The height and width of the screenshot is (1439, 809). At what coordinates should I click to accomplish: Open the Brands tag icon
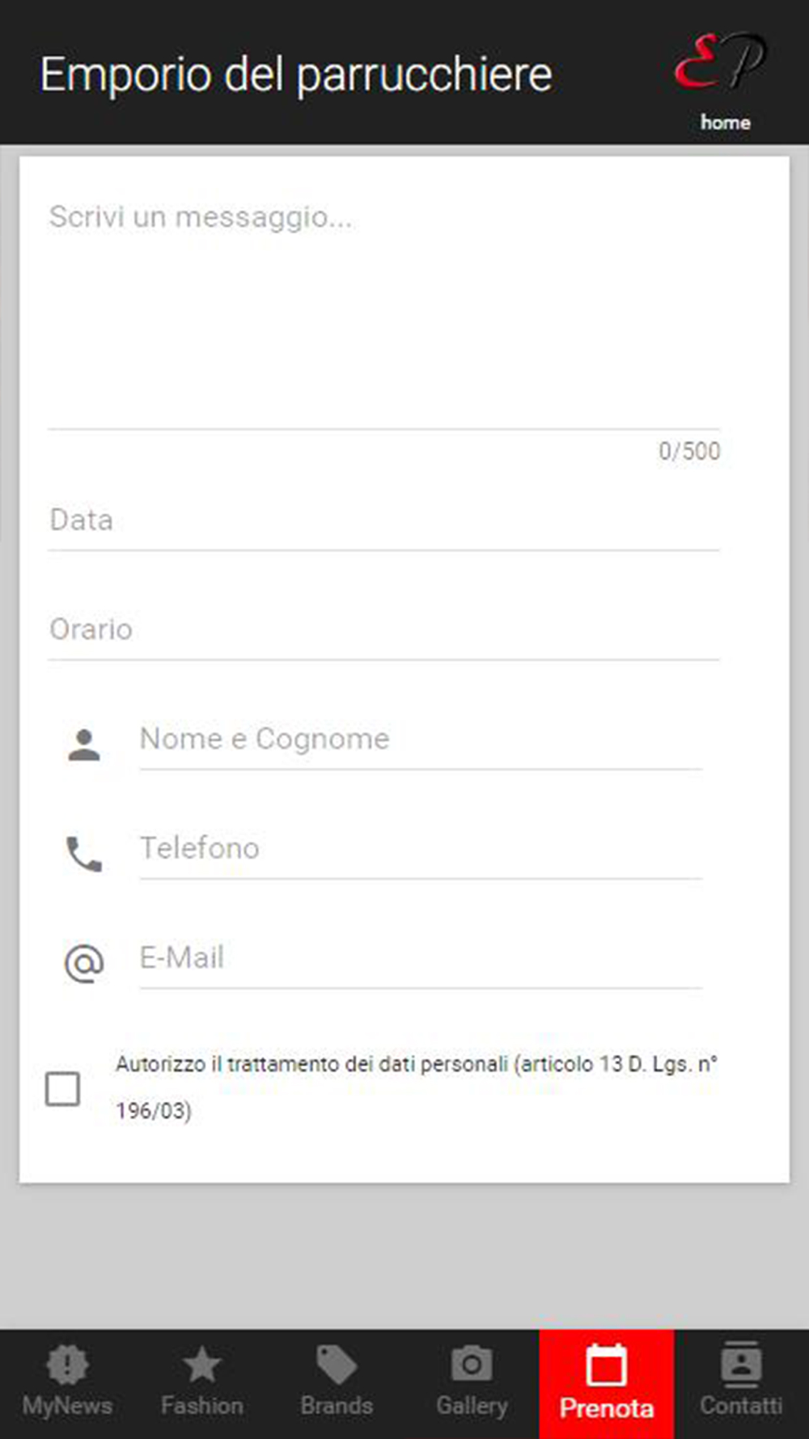(x=337, y=1365)
